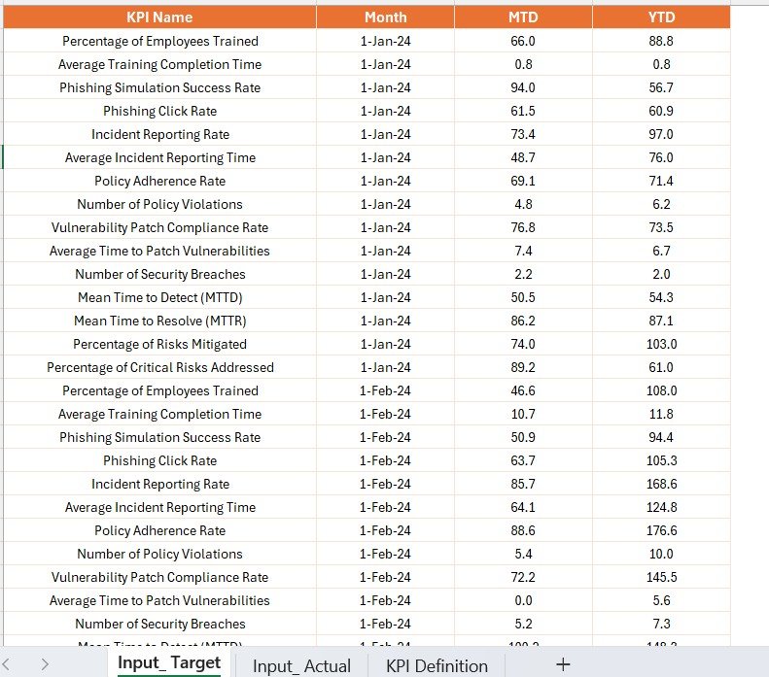Click YTD value 94.4
Viewport: 769px width, 677px height.
click(661, 437)
